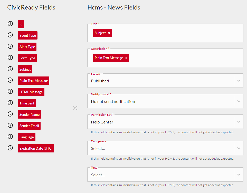Click Do not send notification value
Screen dimensions: 247x193
[x=113, y=102]
